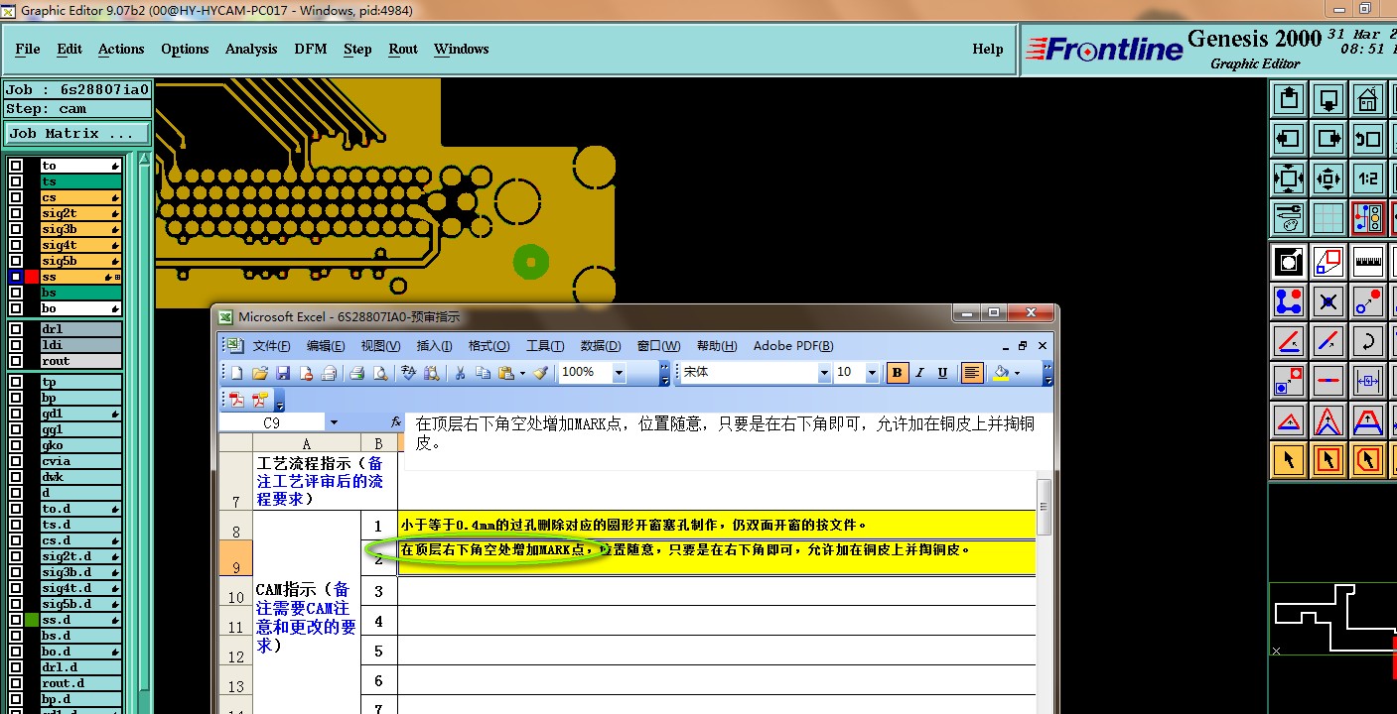
Task: Click Cut scissors icon in Excel
Action: pos(460,373)
